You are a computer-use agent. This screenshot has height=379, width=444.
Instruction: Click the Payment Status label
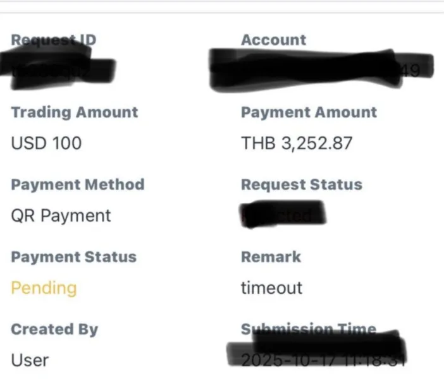[x=73, y=257]
